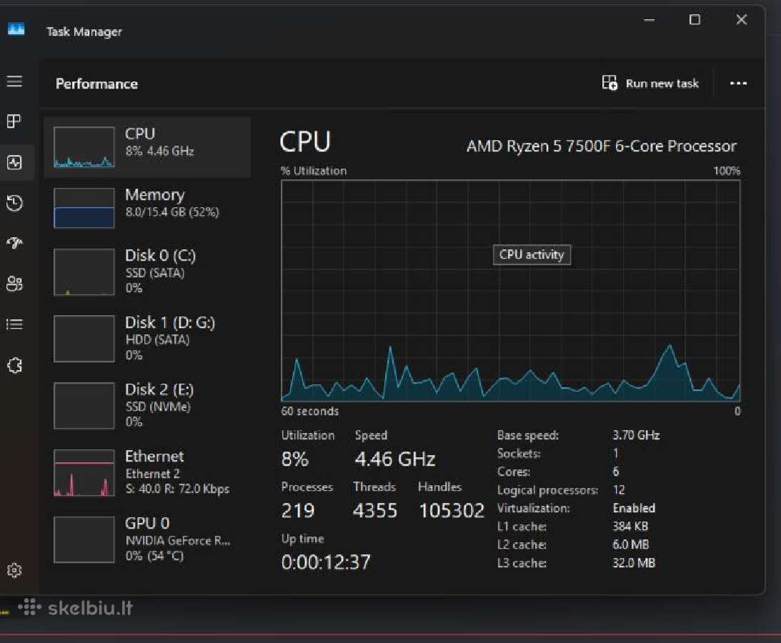Open Task Manager settings gear
This screenshot has width=781, height=643.
14,570
